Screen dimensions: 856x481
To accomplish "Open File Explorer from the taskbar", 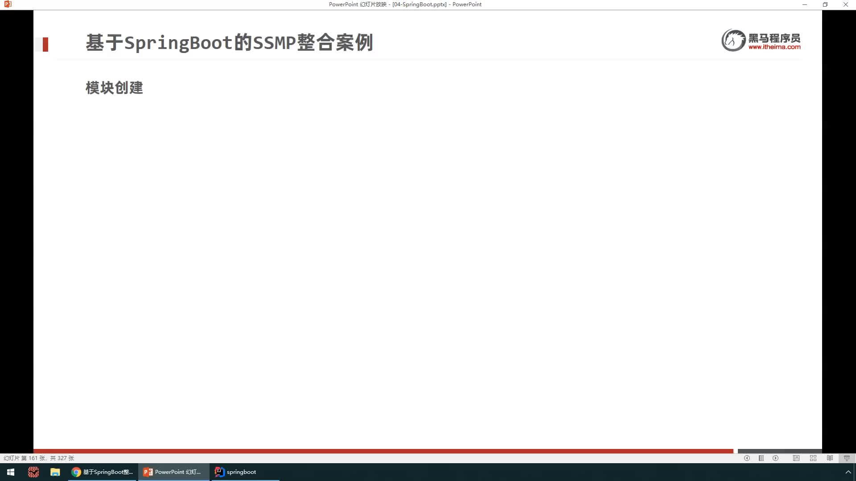I will coord(55,472).
